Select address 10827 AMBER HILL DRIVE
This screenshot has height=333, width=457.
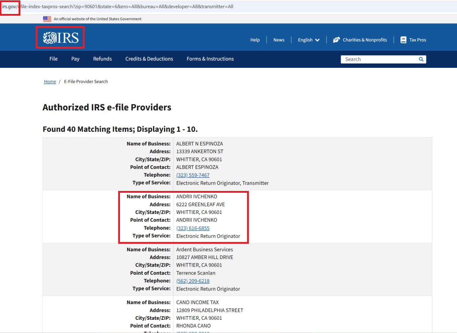(x=205, y=257)
